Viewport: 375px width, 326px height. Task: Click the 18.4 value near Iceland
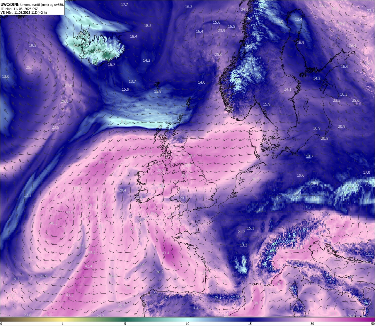click(x=134, y=36)
